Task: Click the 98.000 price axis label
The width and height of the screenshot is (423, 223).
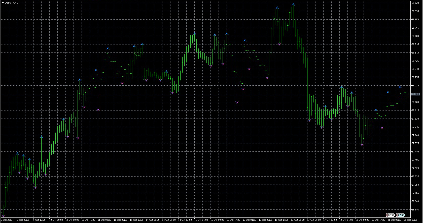Action: point(415,102)
